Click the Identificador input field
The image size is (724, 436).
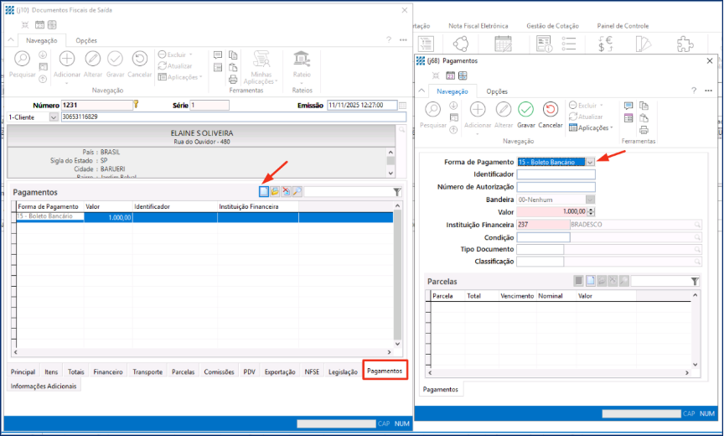click(556, 174)
